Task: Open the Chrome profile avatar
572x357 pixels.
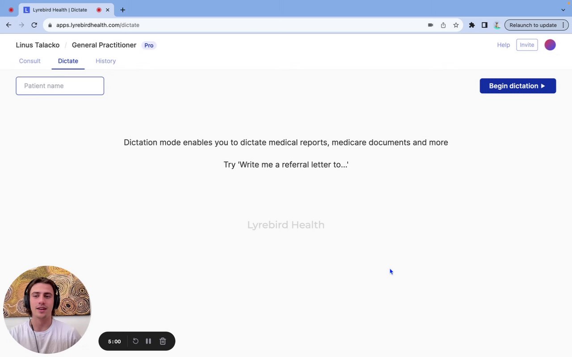Action: [x=497, y=25]
